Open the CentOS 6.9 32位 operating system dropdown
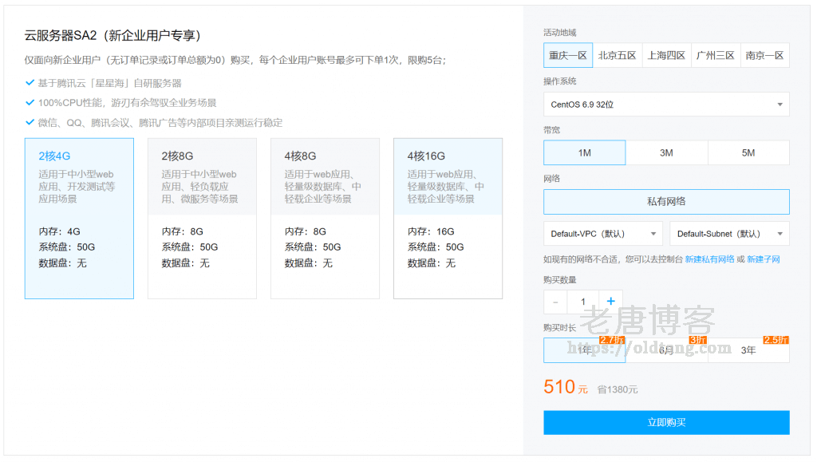Image resolution: width=817 pixels, height=462 pixels. pyautogui.click(x=666, y=105)
